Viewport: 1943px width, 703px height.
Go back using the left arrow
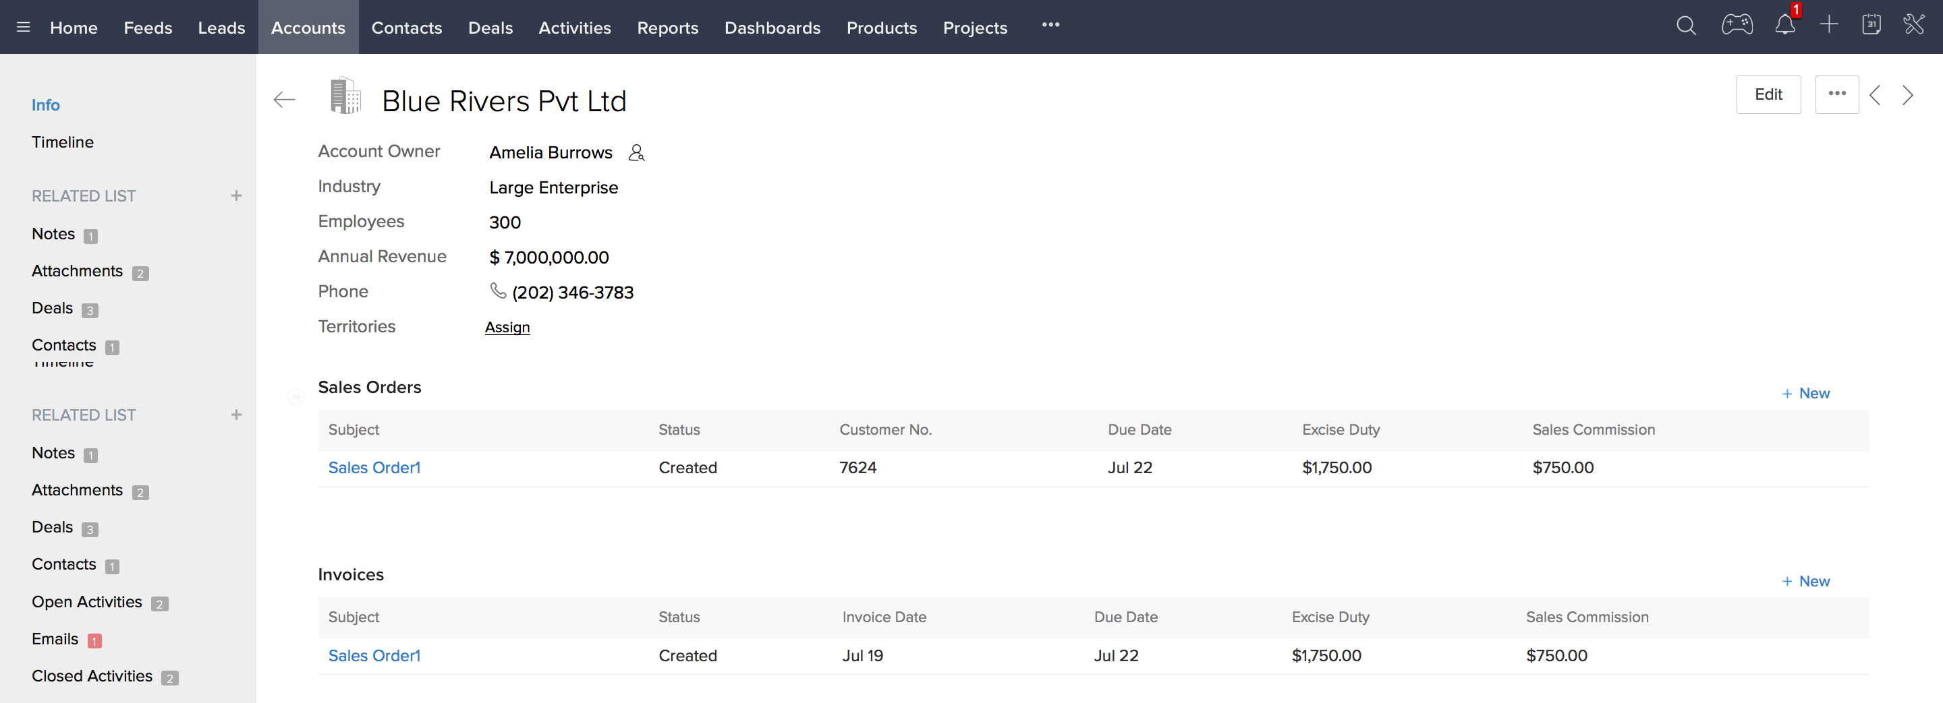[x=284, y=100]
